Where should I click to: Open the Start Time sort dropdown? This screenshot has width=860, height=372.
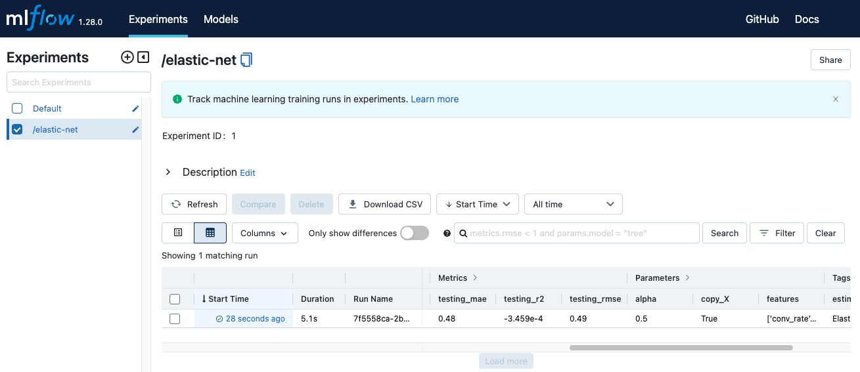point(478,204)
